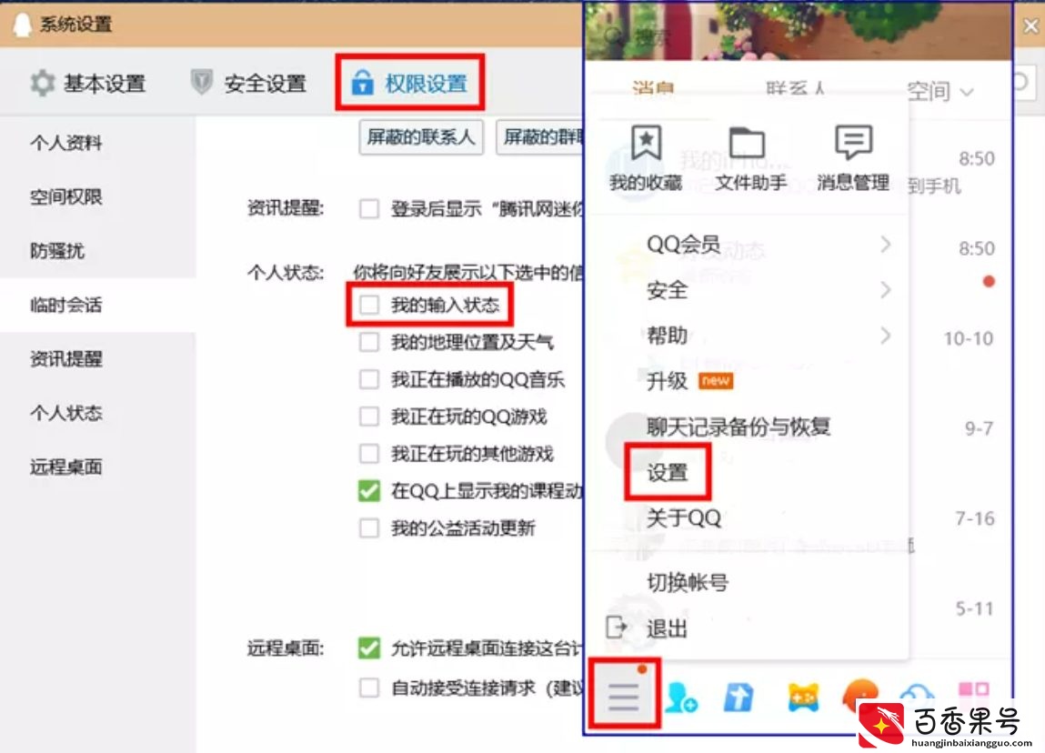Select 聊天记录备份与恢复 menu item
Screen dimensions: 1045x753
coord(739,427)
